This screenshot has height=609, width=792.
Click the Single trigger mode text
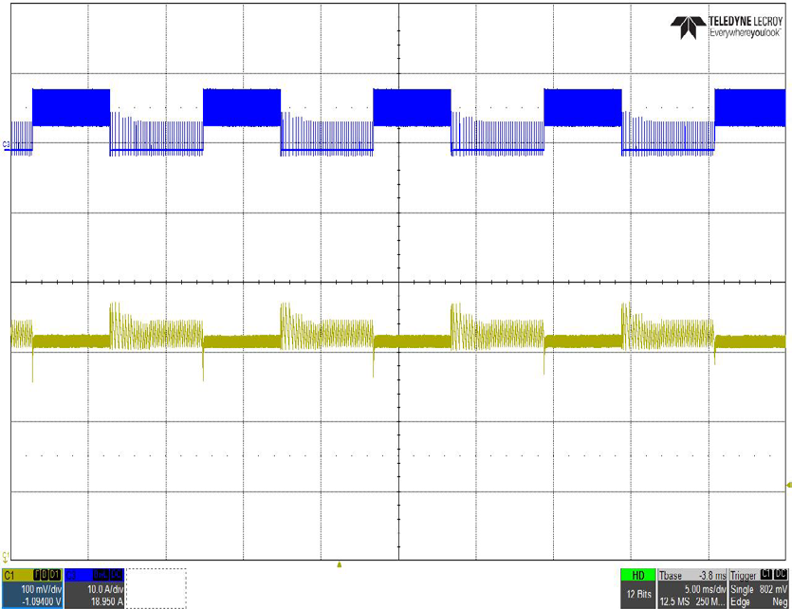(x=741, y=588)
